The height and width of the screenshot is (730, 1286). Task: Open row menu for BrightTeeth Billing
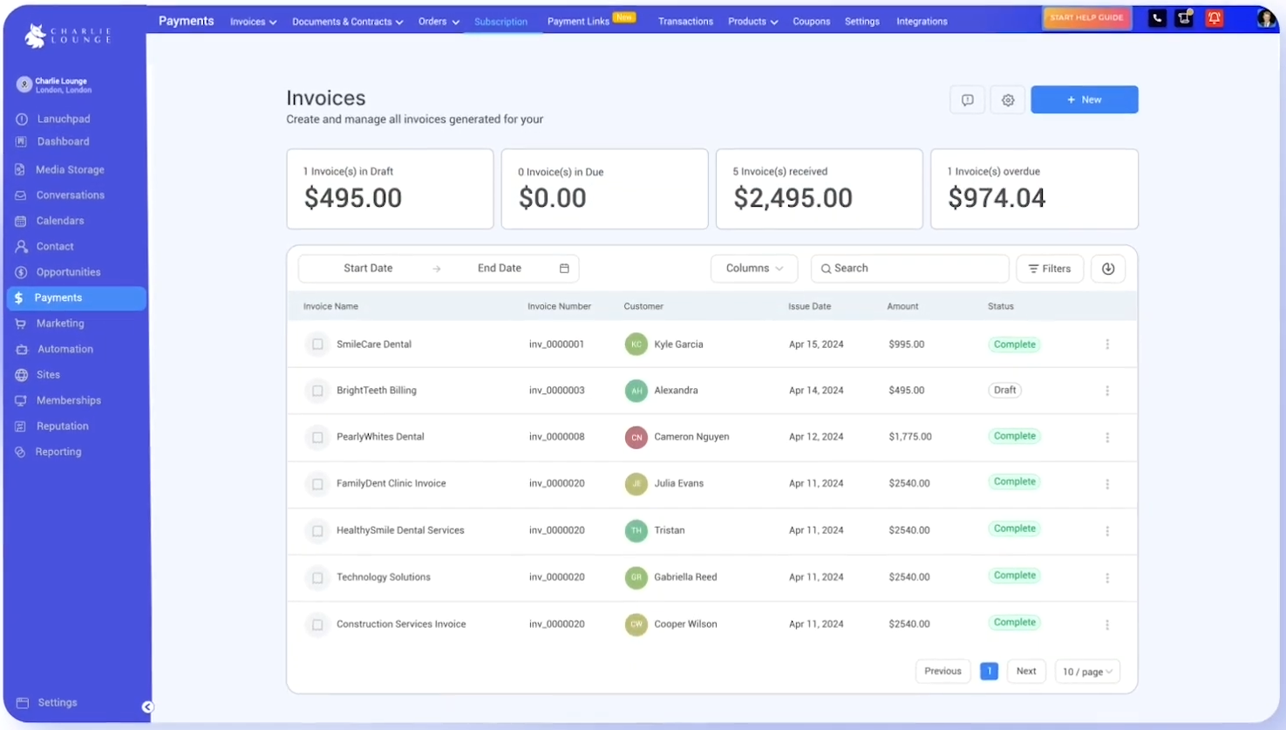(1107, 391)
